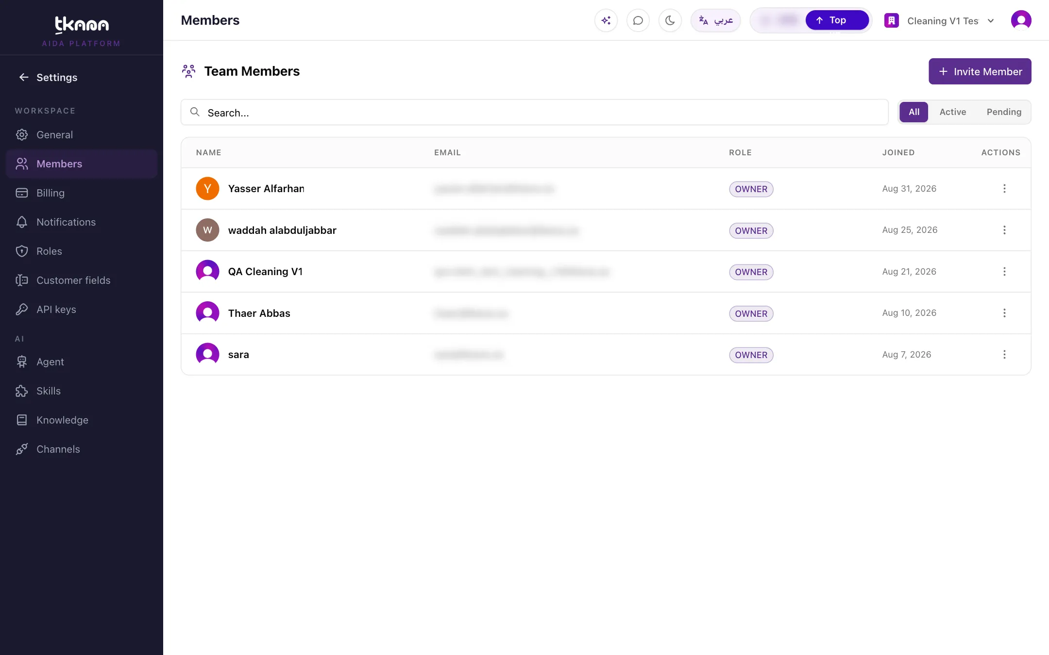The width and height of the screenshot is (1049, 655).
Task: Click the Search members field
Action: (x=534, y=113)
